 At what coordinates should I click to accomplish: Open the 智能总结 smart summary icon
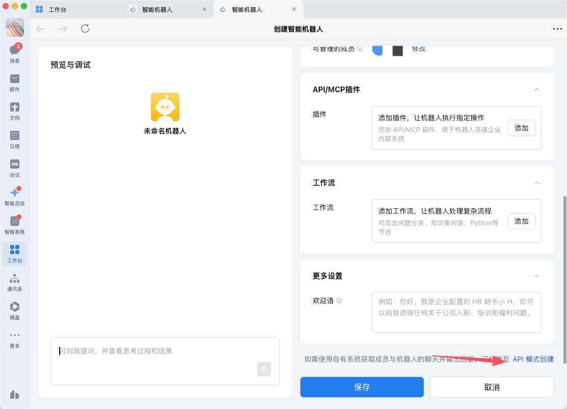click(x=15, y=193)
